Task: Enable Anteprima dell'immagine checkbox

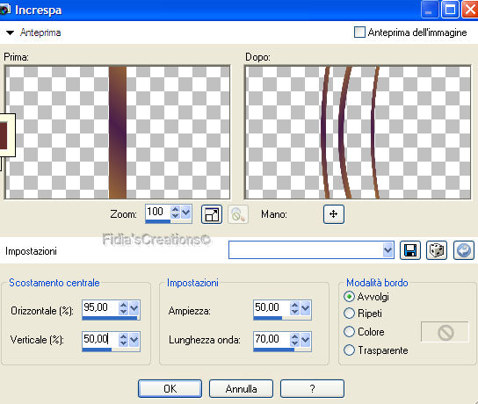Action: [359, 32]
